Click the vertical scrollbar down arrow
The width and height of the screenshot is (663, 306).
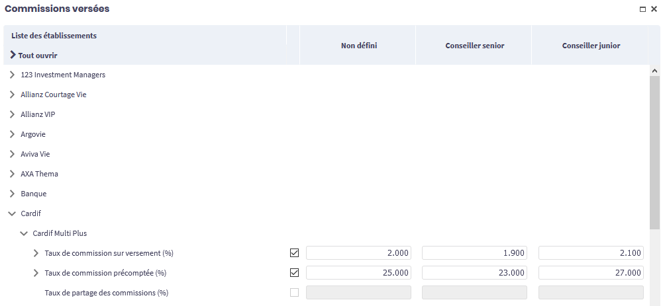click(654, 301)
